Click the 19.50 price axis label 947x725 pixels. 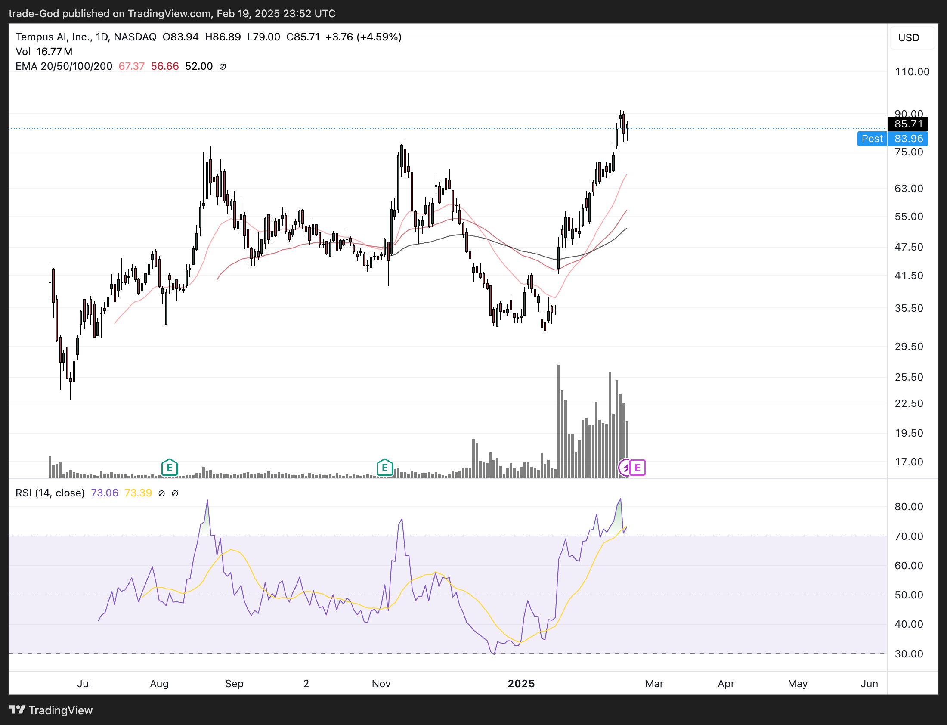click(909, 433)
